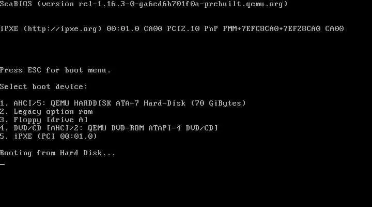Choose the Legacy option rom entry
Image resolution: width=372 pixels, height=207 pixels.
click(x=47, y=111)
